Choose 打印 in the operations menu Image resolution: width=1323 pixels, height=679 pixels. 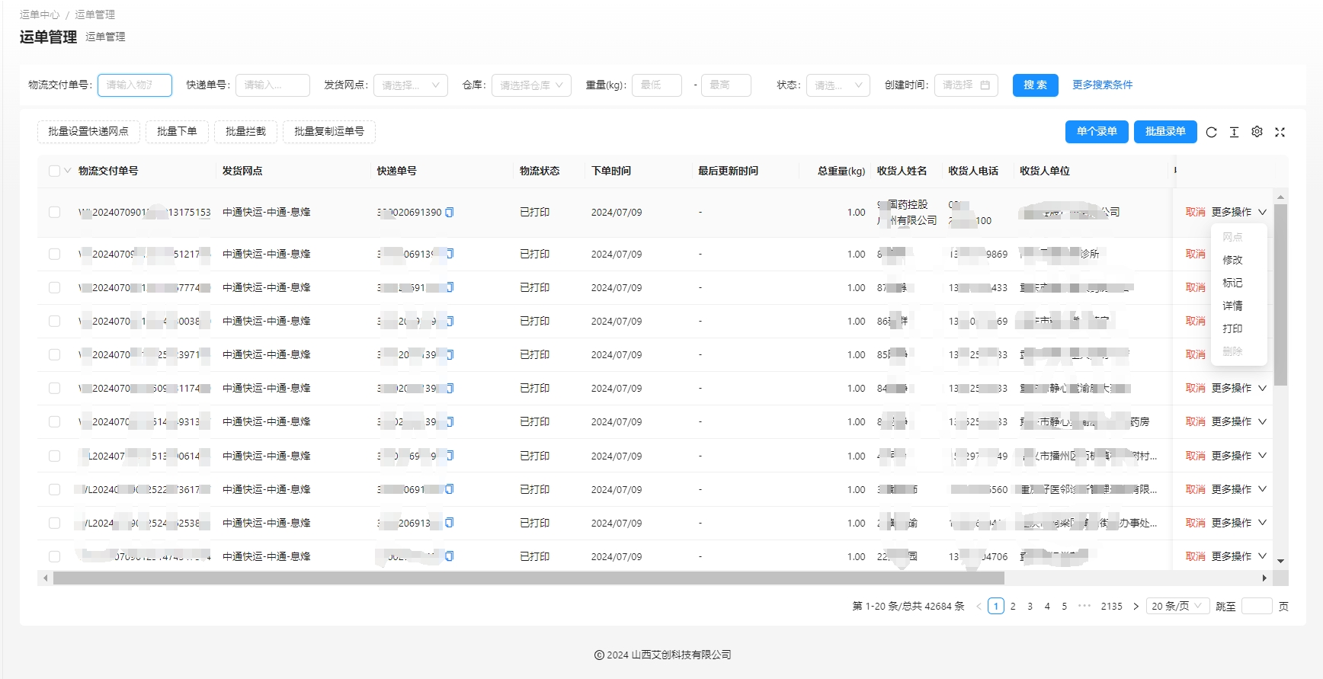click(1232, 328)
